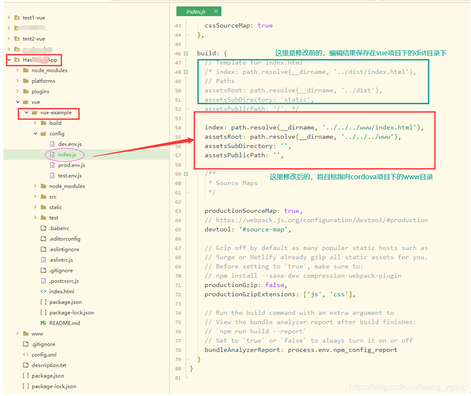Click the src folder icon
The width and height of the screenshot is (471, 396).
coord(44,197)
